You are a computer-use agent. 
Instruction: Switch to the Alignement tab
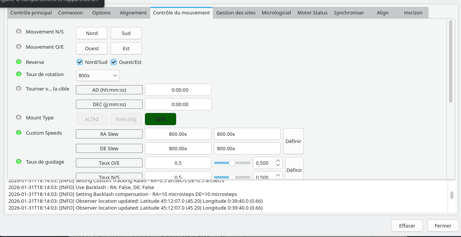133,13
